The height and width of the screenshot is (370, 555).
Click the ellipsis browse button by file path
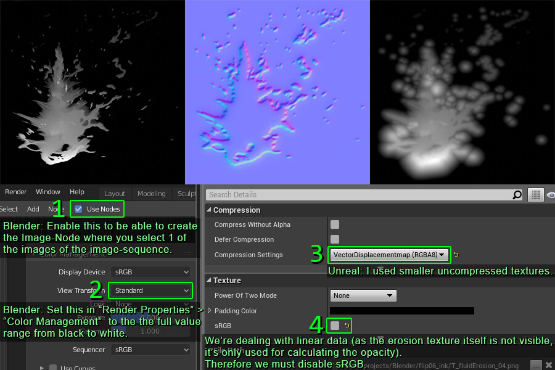tap(536, 365)
